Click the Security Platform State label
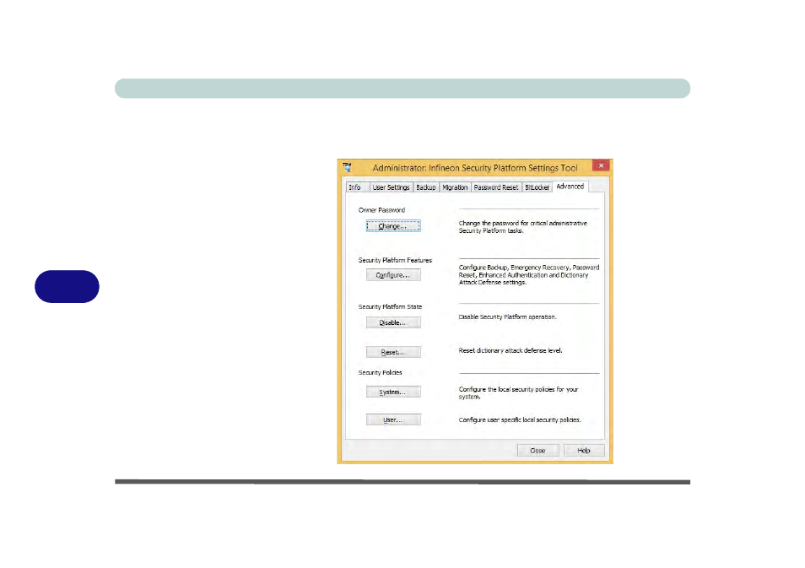The height and width of the screenshot is (568, 805). (390, 306)
